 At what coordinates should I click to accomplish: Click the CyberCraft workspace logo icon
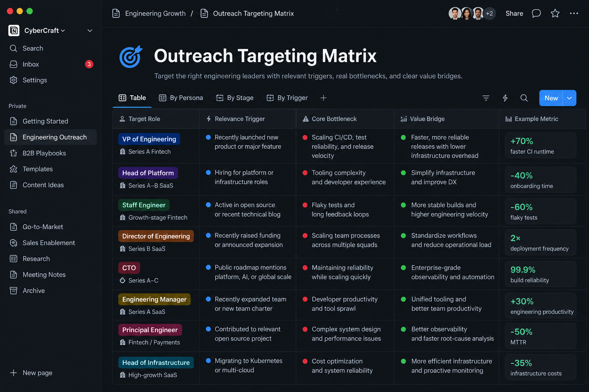point(14,31)
